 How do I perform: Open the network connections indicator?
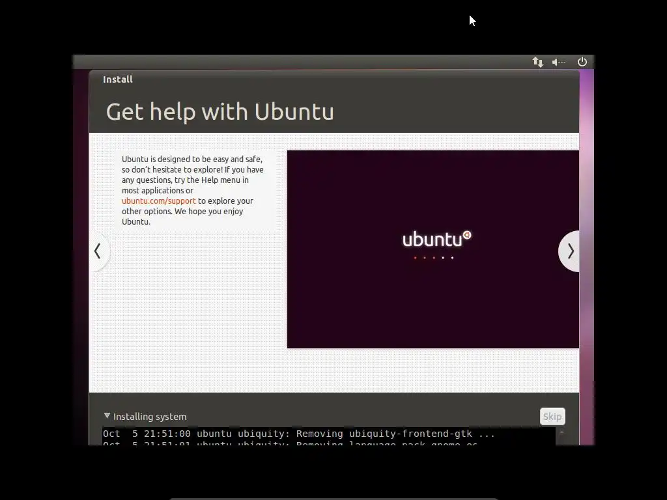pos(537,62)
